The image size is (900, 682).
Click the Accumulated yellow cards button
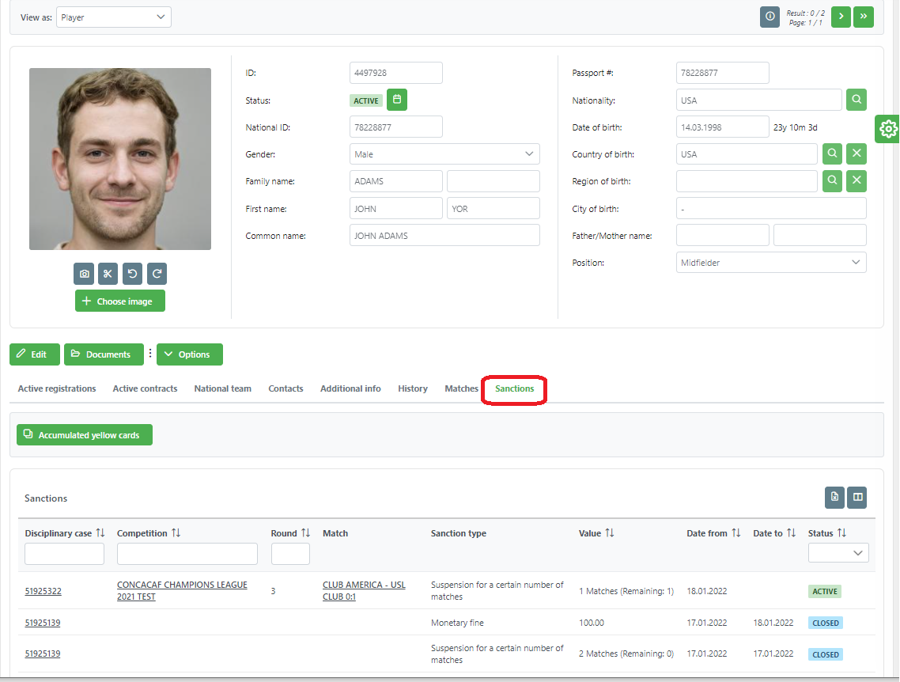(x=85, y=435)
